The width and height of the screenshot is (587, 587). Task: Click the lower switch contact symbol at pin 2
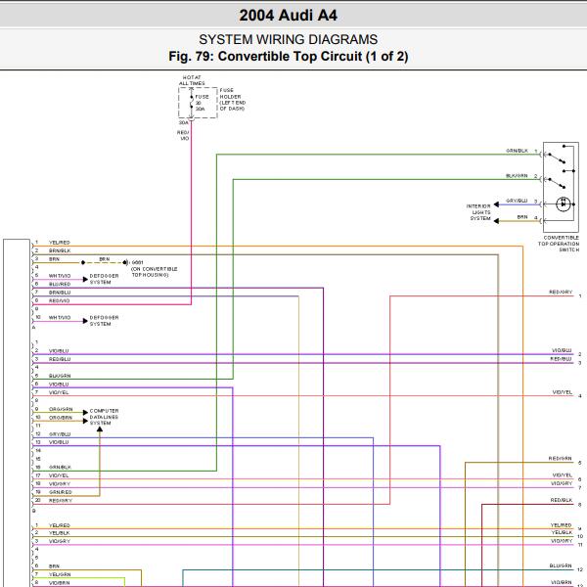pos(557,184)
